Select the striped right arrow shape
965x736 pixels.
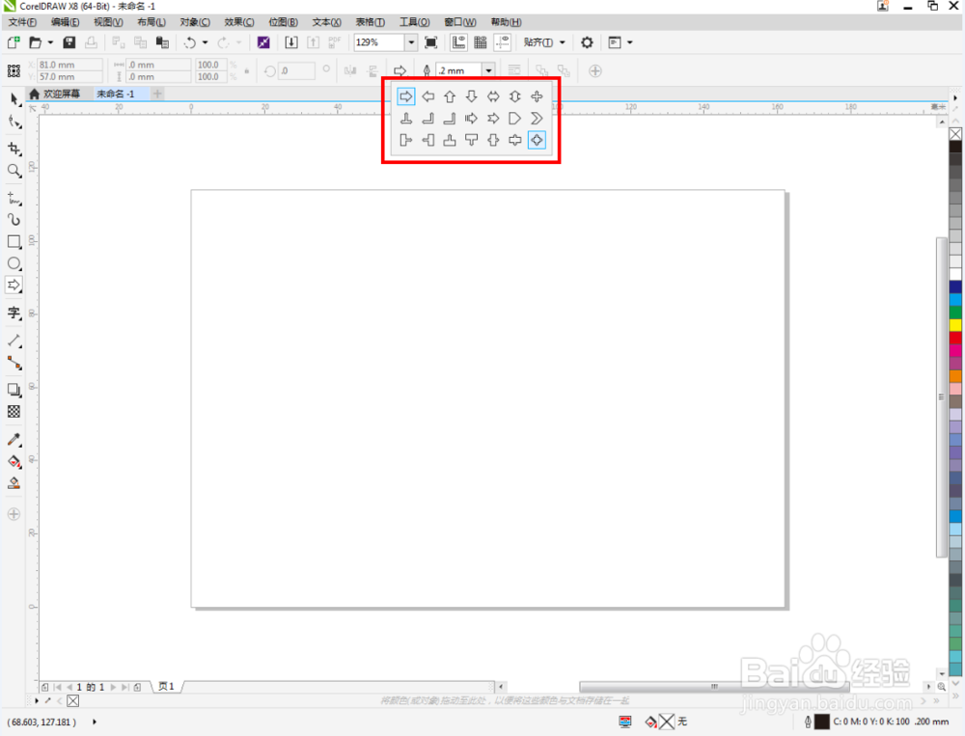pyautogui.click(x=472, y=118)
